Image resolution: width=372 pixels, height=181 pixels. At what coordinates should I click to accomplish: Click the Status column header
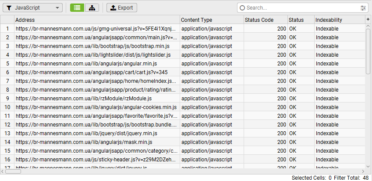tap(300, 20)
